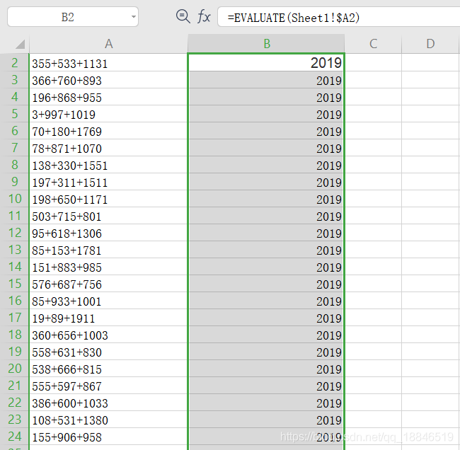Expand the Name Box dropdown arrow

(134, 17)
